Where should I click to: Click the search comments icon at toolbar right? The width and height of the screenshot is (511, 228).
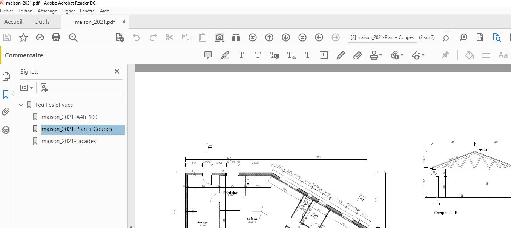(x=497, y=37)
